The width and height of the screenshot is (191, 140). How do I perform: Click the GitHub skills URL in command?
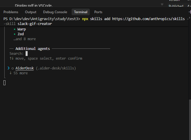tap(148, 19)
